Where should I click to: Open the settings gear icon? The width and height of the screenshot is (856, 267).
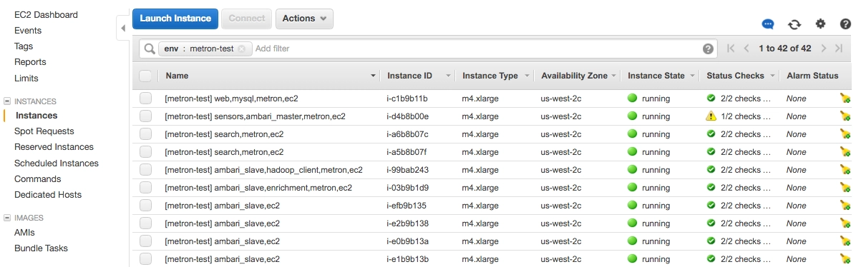tap(820, 24)
